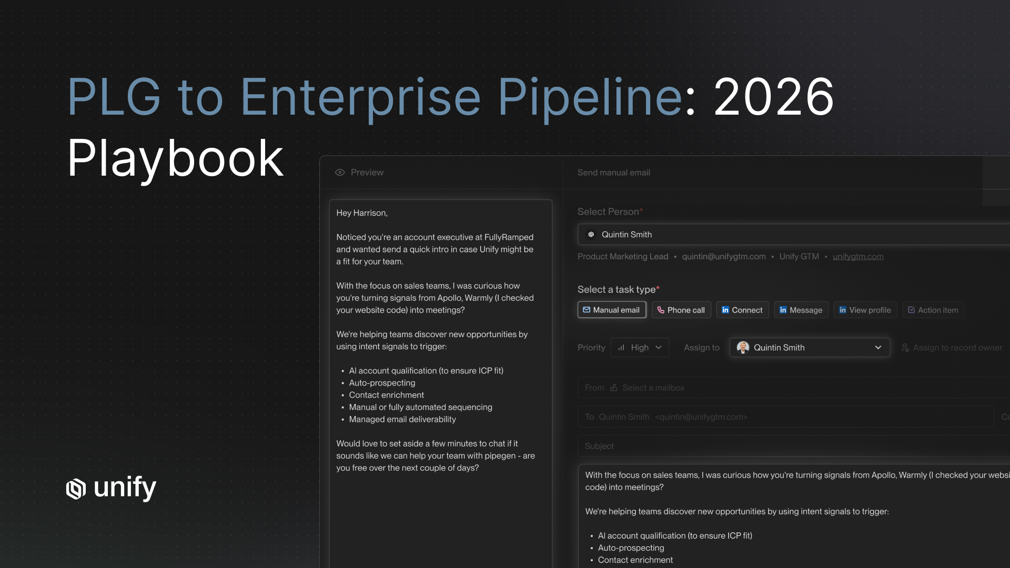Click the person icon beside Assign to record owner
Screen dimensions: 1010x568
point(905,348)
